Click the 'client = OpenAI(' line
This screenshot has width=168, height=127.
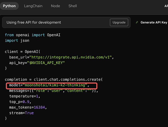[23, 52]
